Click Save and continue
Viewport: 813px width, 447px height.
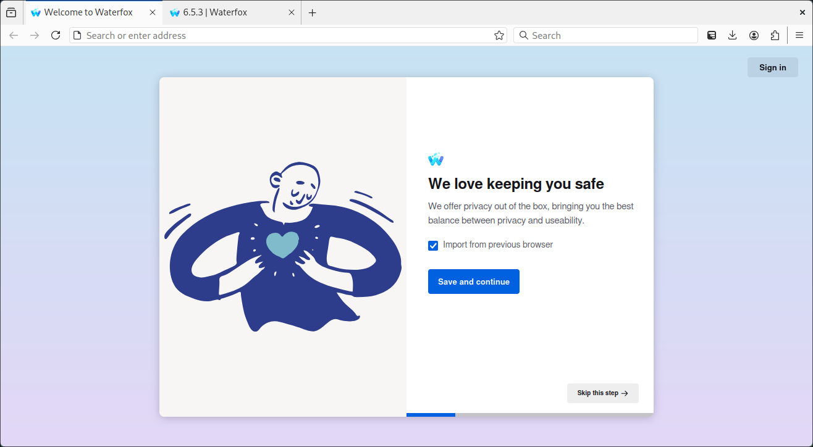pos(474,282)
